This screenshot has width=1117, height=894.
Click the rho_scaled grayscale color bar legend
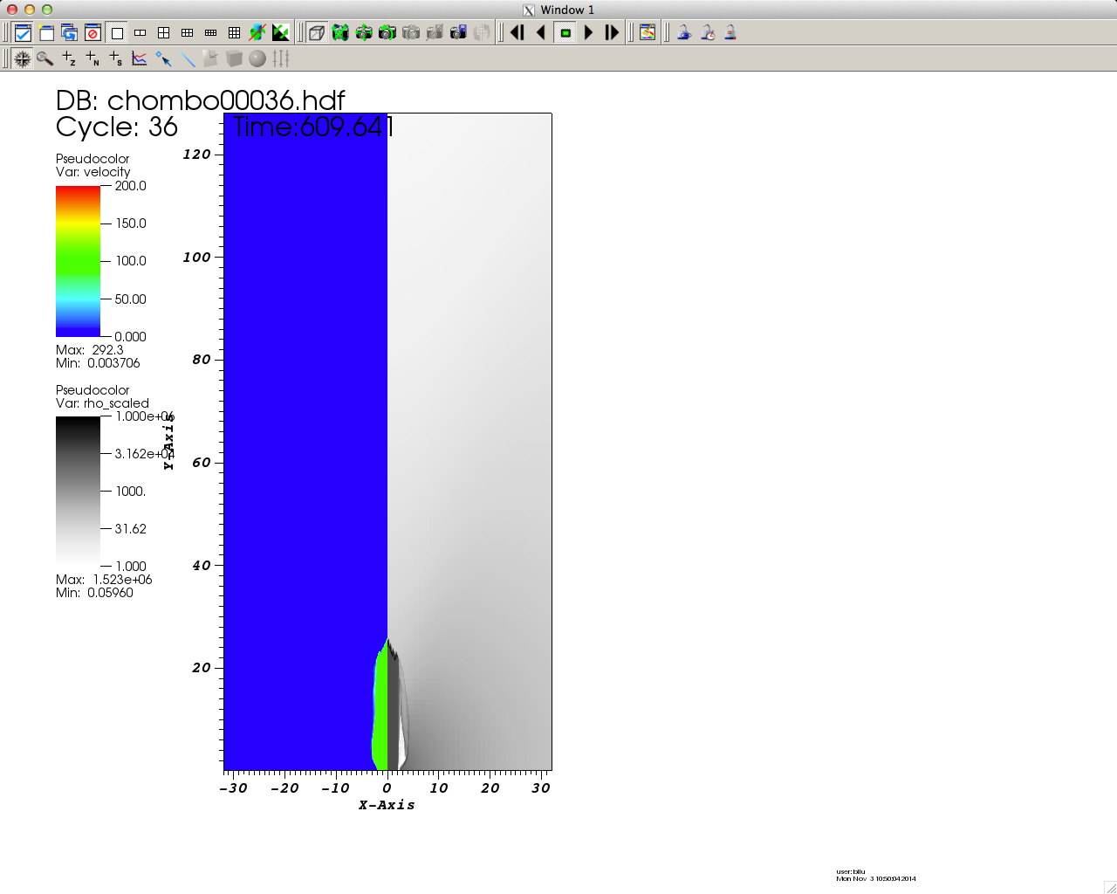click(78, 492)
